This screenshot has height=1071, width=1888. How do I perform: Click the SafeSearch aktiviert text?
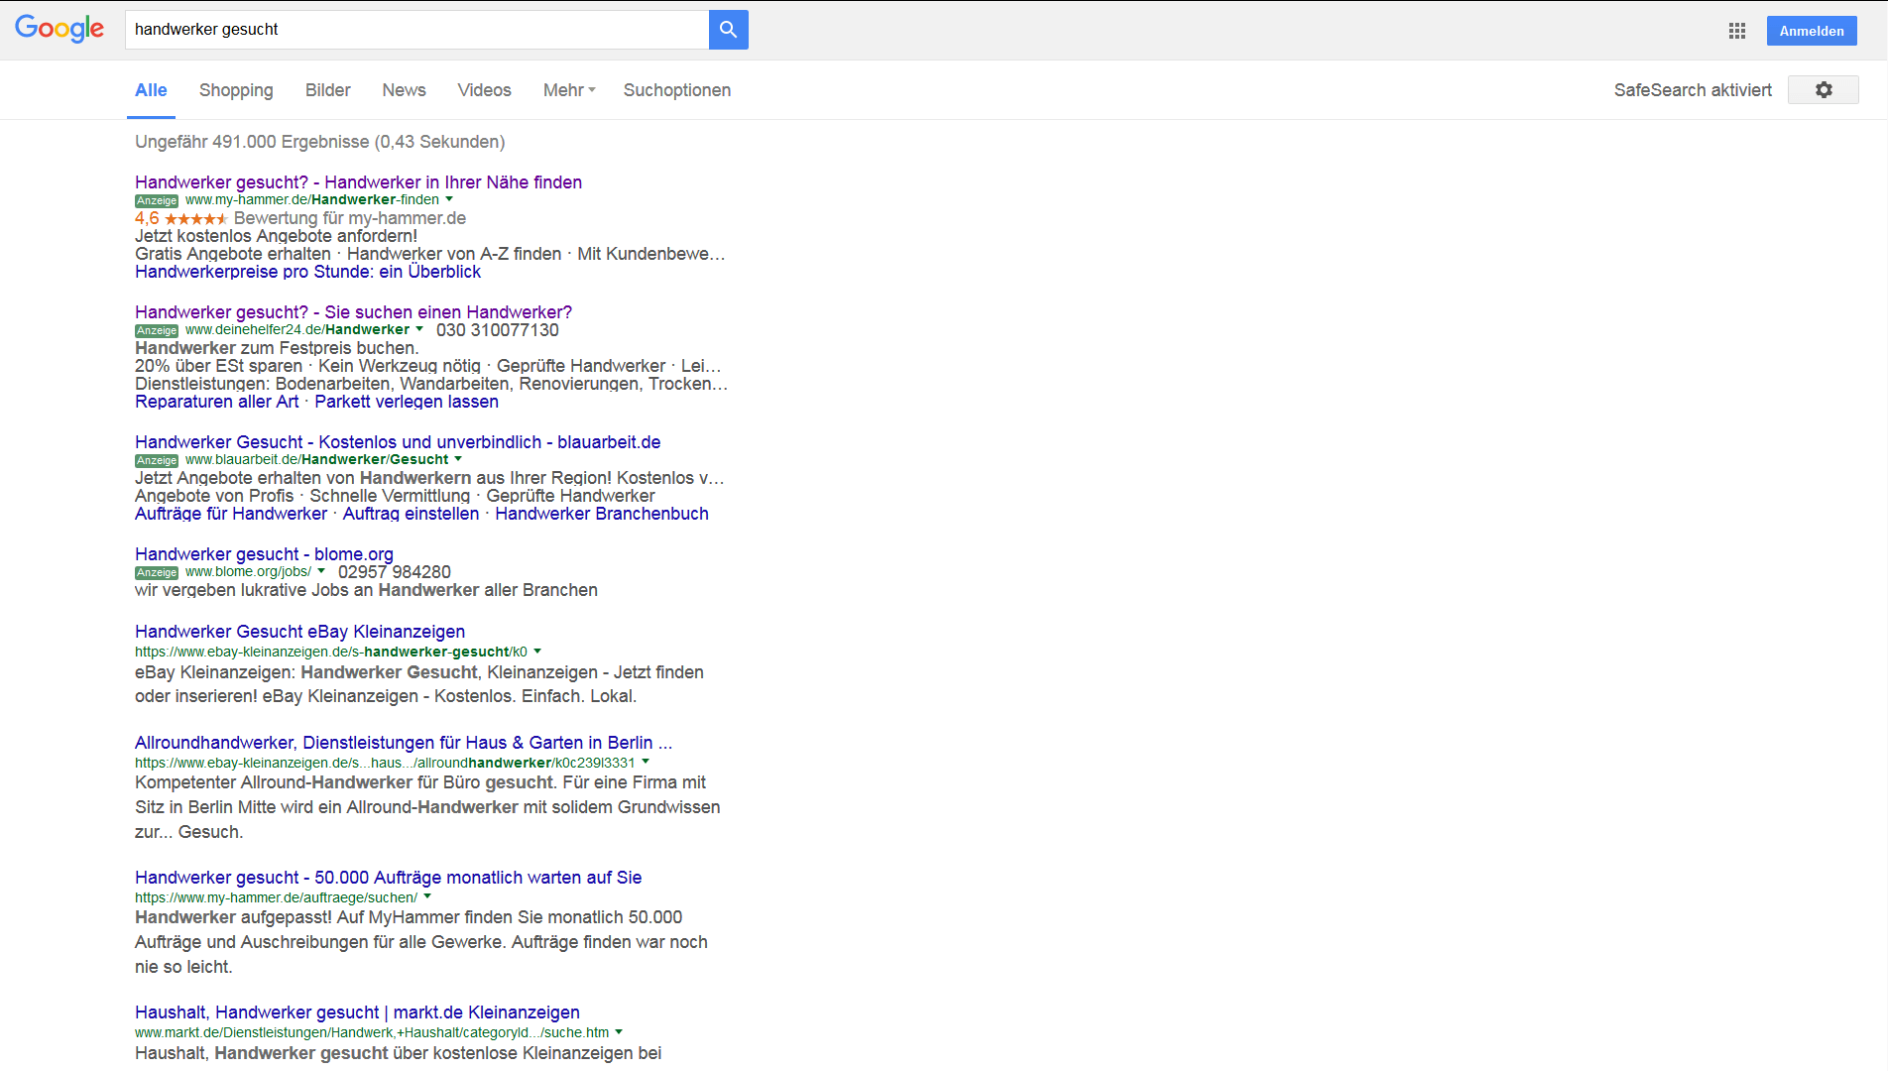pos(1693,90)
